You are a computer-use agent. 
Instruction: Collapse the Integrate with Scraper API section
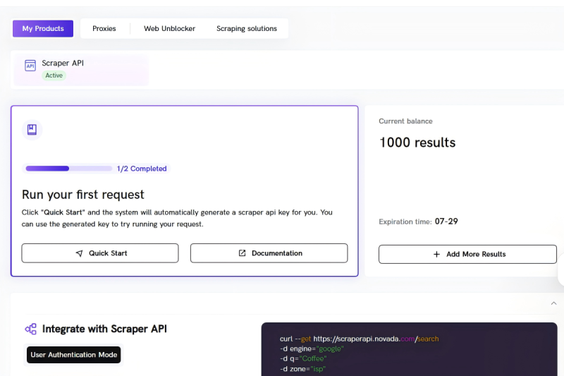click(x=553, y=303)
